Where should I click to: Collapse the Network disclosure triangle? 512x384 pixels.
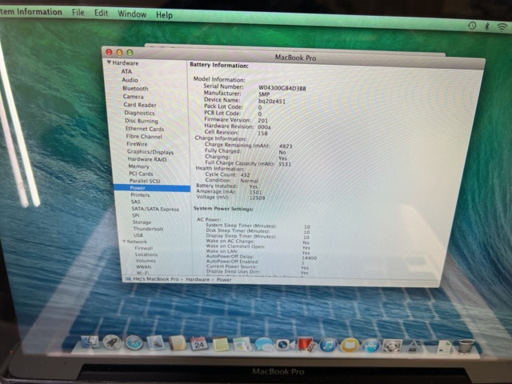(x=124, y=242)
